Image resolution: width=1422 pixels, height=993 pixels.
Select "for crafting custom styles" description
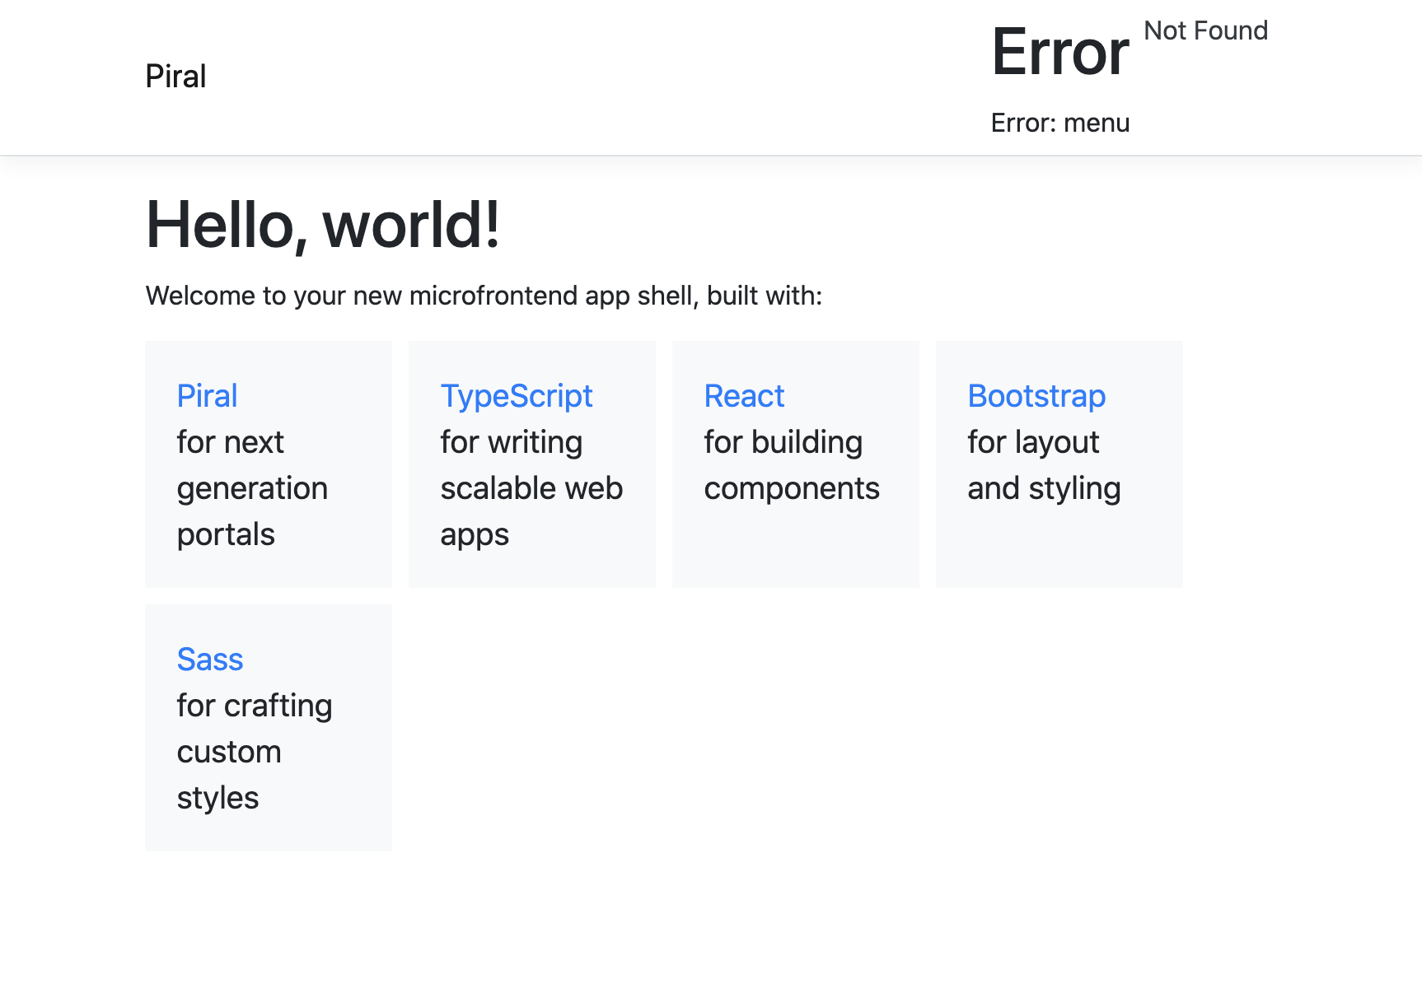255,752
